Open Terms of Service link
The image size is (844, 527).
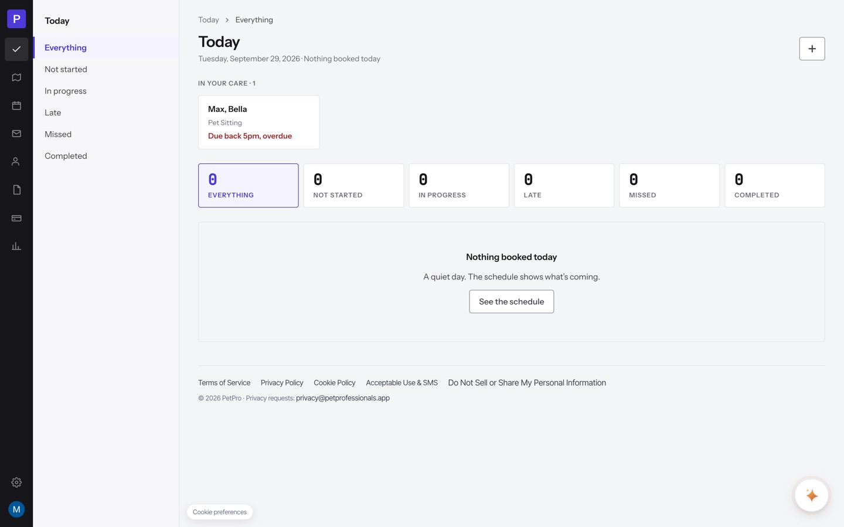(x=224, y=383)
